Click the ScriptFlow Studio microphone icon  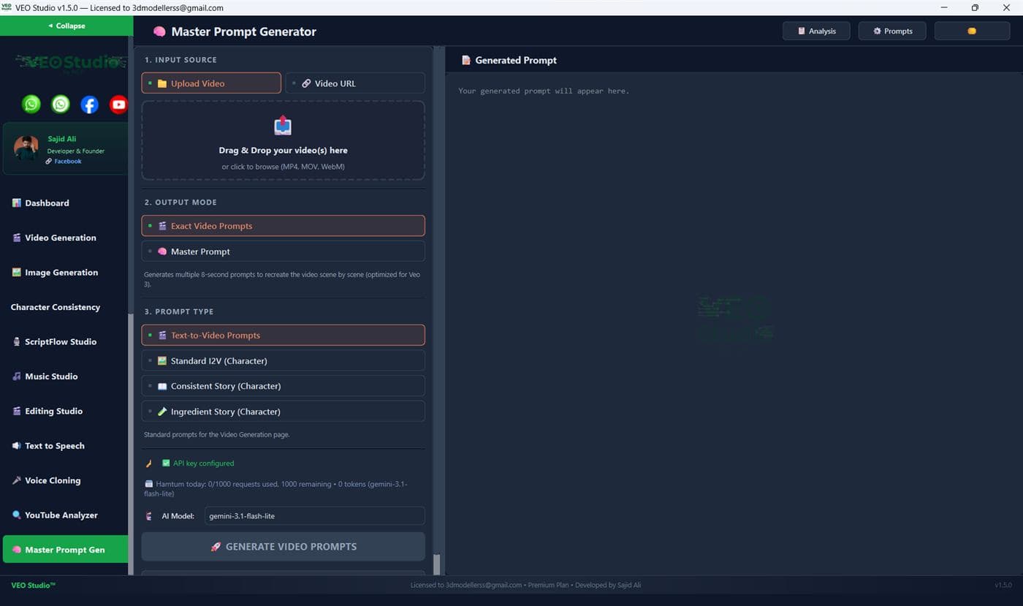pos(16,342)
